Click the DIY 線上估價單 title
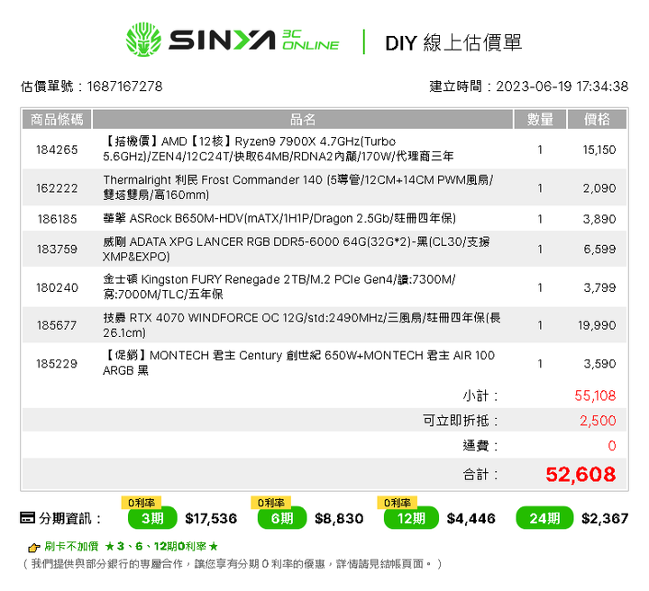Viewport: 649px width, 591px height. coord(453,43)
